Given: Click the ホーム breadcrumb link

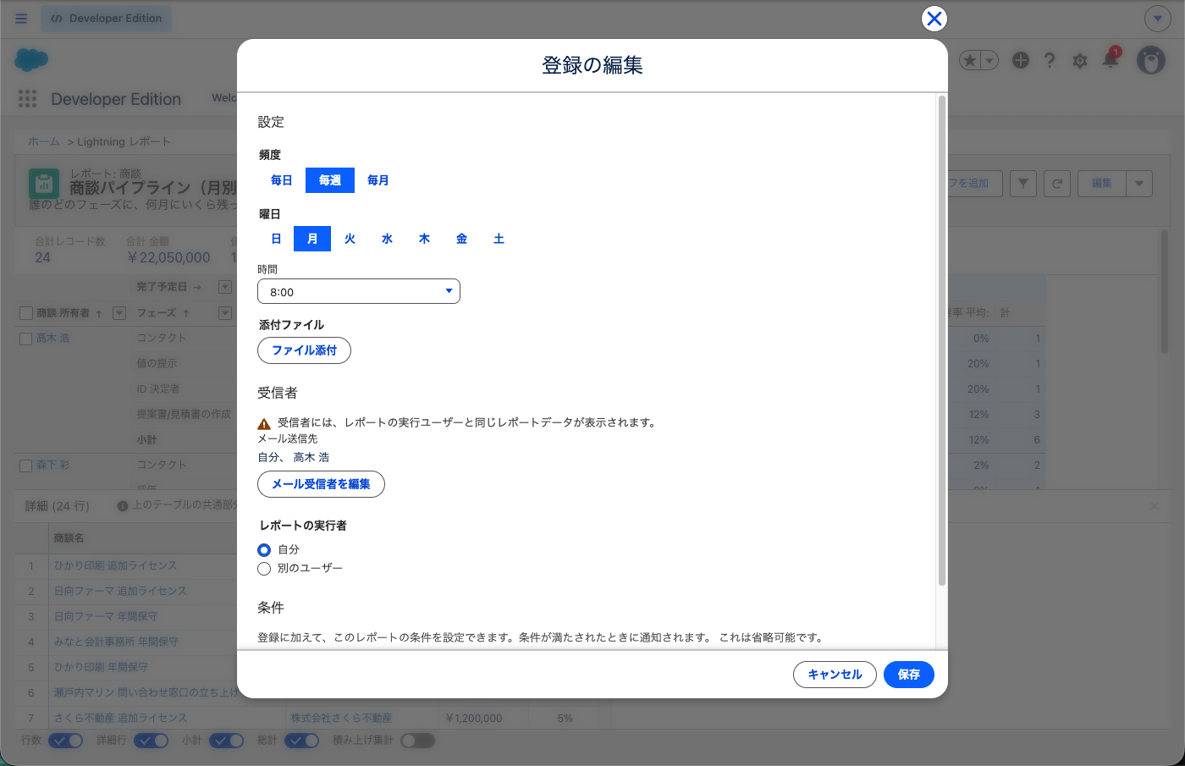Looking at the screenshot, I should coord(44,141).
